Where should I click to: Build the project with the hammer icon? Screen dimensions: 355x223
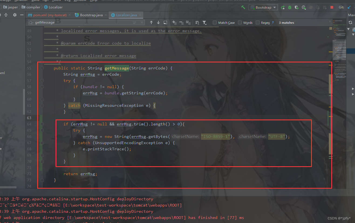tap(243, 7)
